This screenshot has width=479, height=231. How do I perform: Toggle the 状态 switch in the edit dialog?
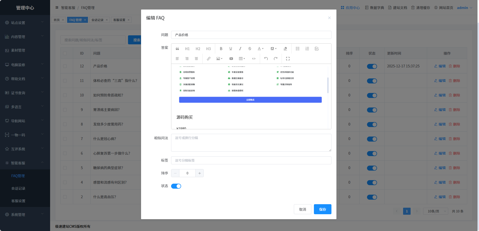pos(176,186)
